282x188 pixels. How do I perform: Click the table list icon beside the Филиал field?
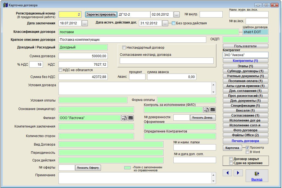[x=131, y=118]
